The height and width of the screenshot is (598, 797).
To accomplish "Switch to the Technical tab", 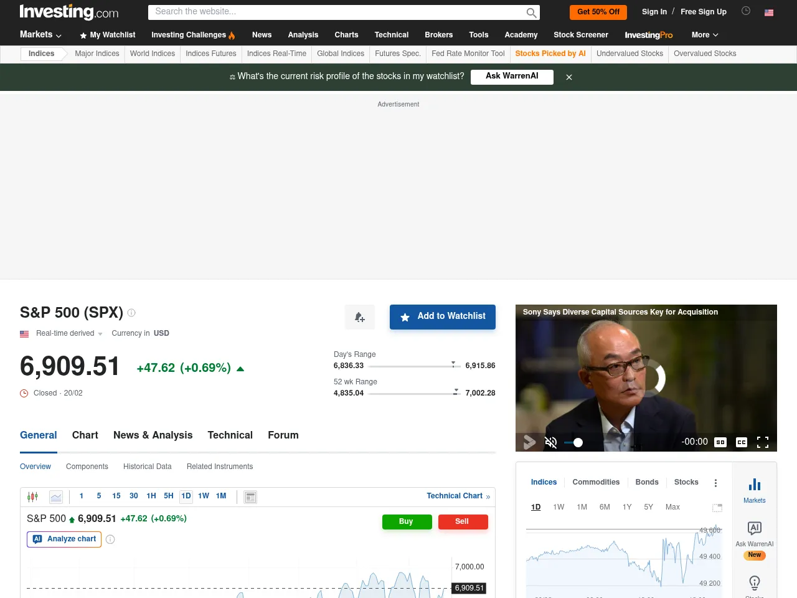I will 230,435.
